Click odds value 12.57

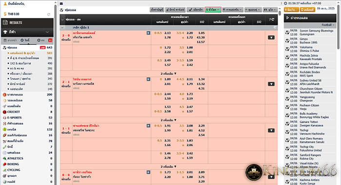[201, 42]
